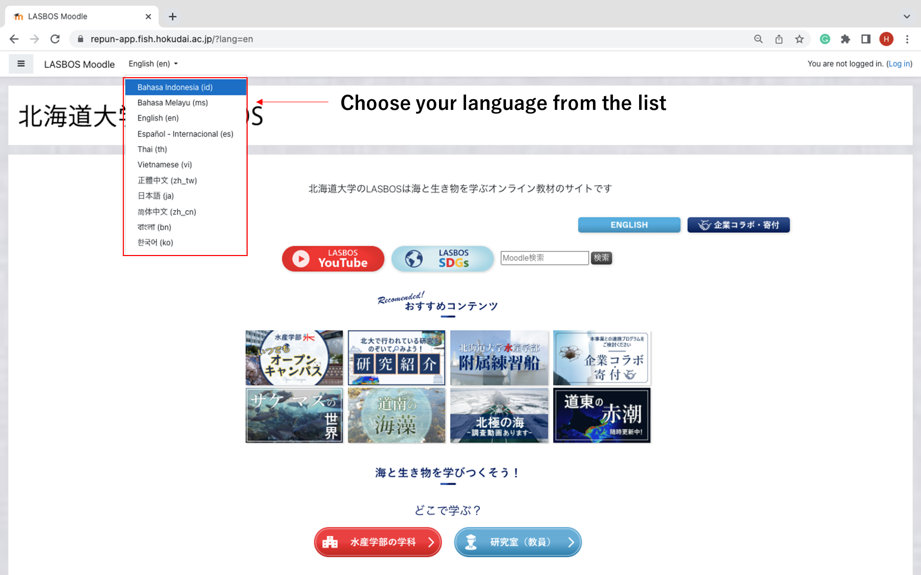Viewport: 921px width, 575px height.
Task: Click the ENGLISH button
Action: (629, 225)
